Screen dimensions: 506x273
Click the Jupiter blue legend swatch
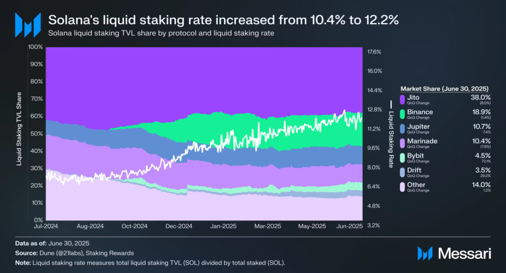(402, 129)
